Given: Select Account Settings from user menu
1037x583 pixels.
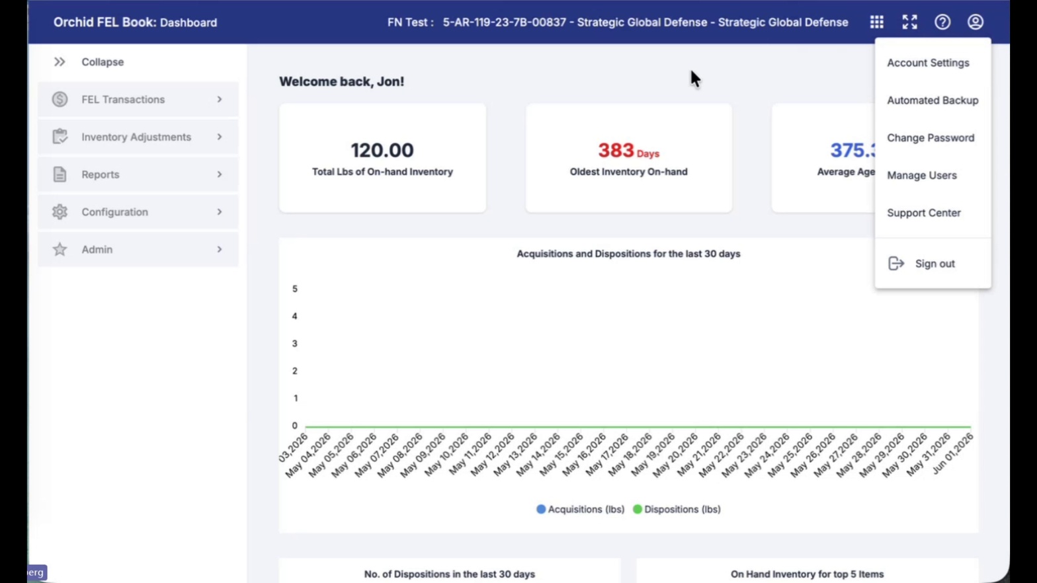Looking at the screenshot, I should pyautogui.click(x=928, y=63).
